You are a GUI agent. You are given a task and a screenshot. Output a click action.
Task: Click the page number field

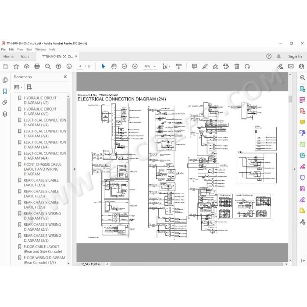point(80,66)
